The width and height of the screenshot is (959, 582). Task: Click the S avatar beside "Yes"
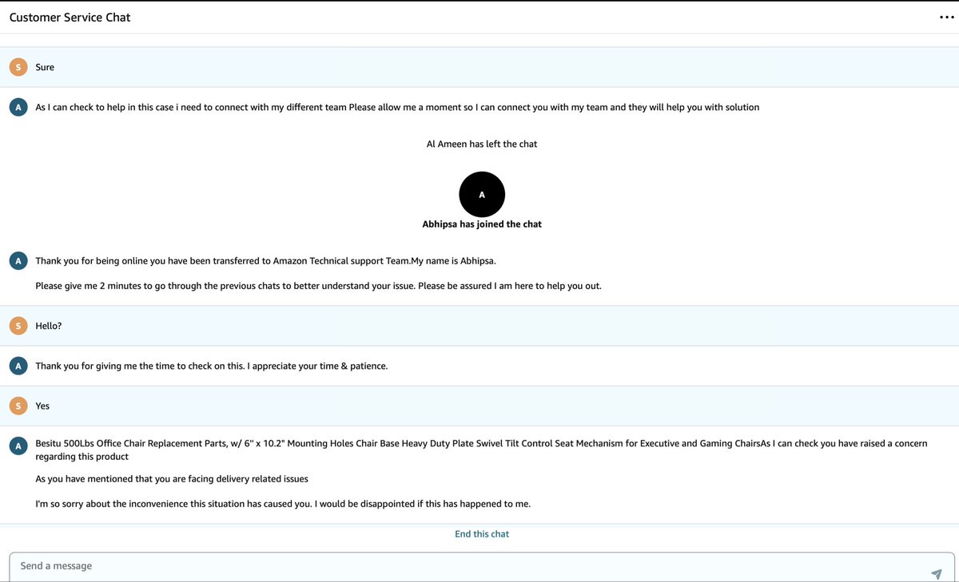pyautogui.click(x=18, y=406)
